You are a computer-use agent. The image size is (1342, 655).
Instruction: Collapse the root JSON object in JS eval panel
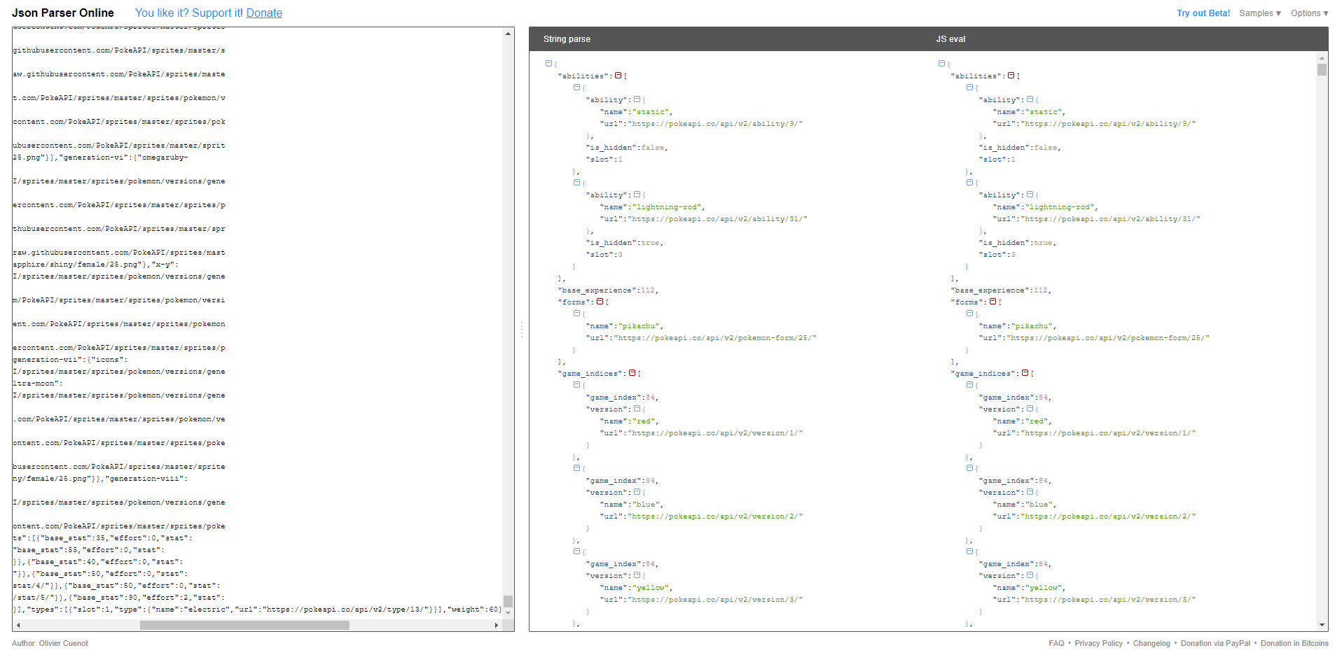click(941, 63)
